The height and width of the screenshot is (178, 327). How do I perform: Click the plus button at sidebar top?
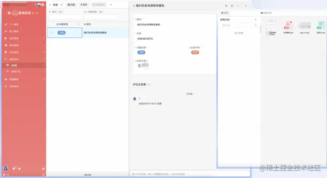coord(43,5)
